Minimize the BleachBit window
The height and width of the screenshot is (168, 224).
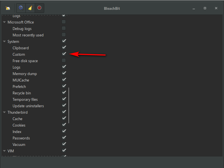pyautogui.click(x=194, y=8)
